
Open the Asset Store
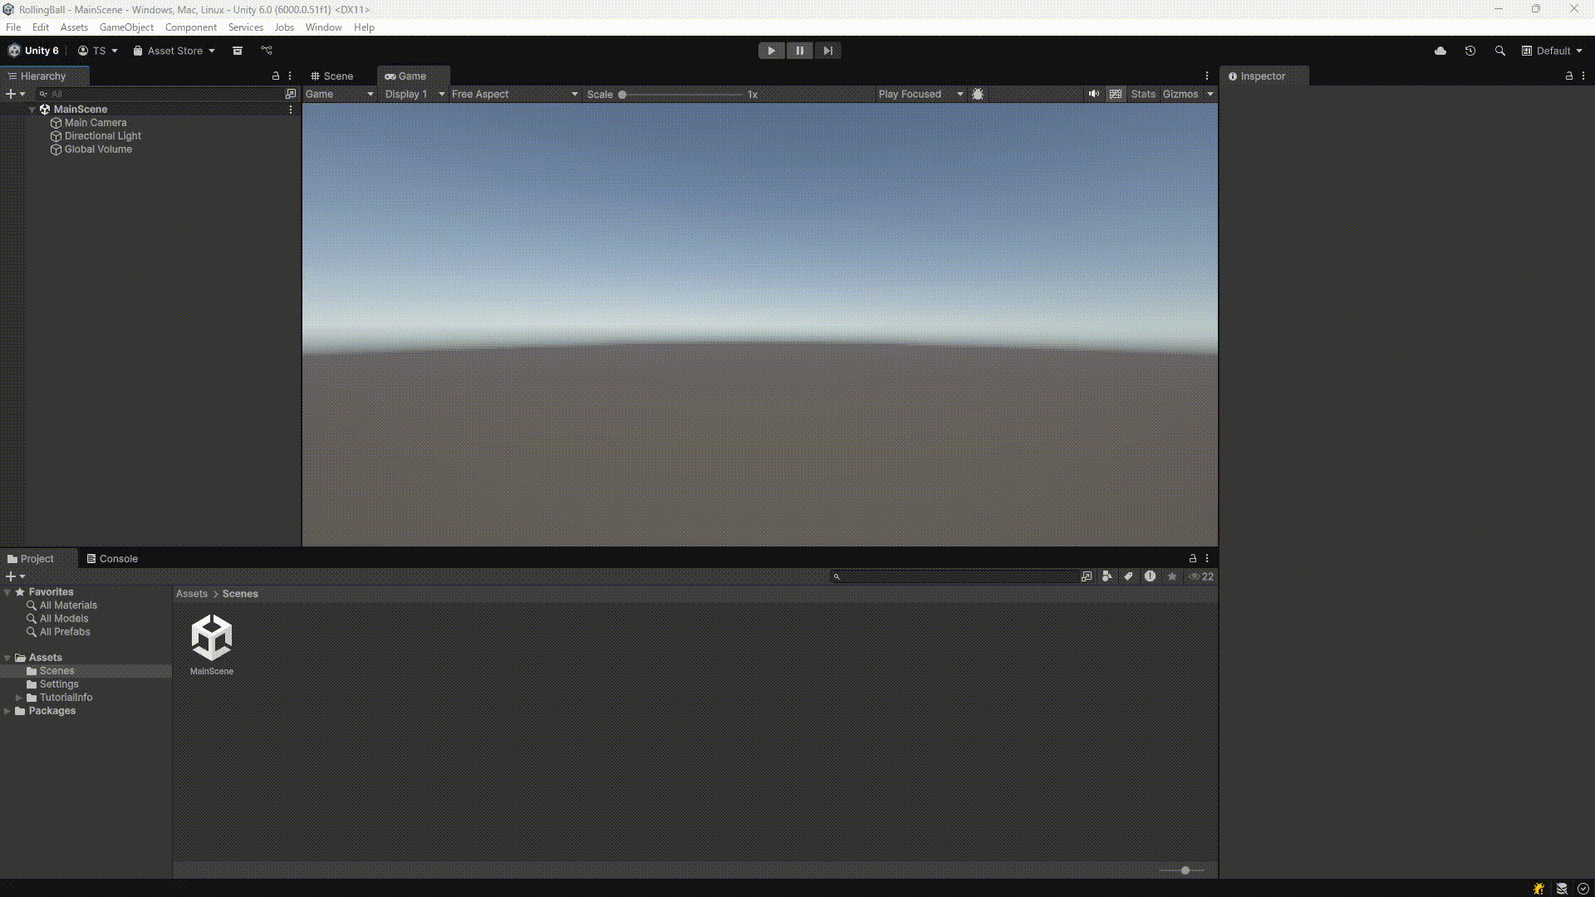coord(172,51)
